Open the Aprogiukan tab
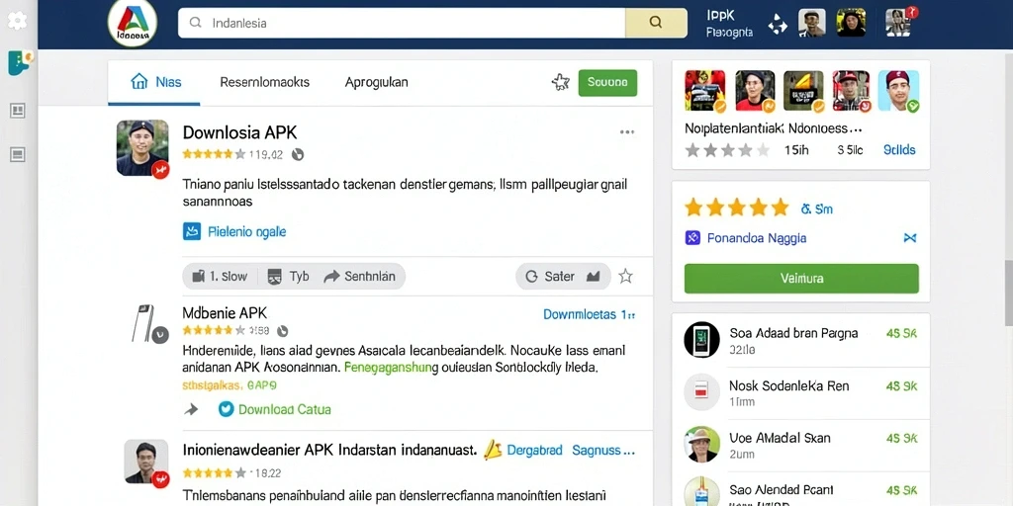This screenshot has height=506, width=1013. click(376, 82)
